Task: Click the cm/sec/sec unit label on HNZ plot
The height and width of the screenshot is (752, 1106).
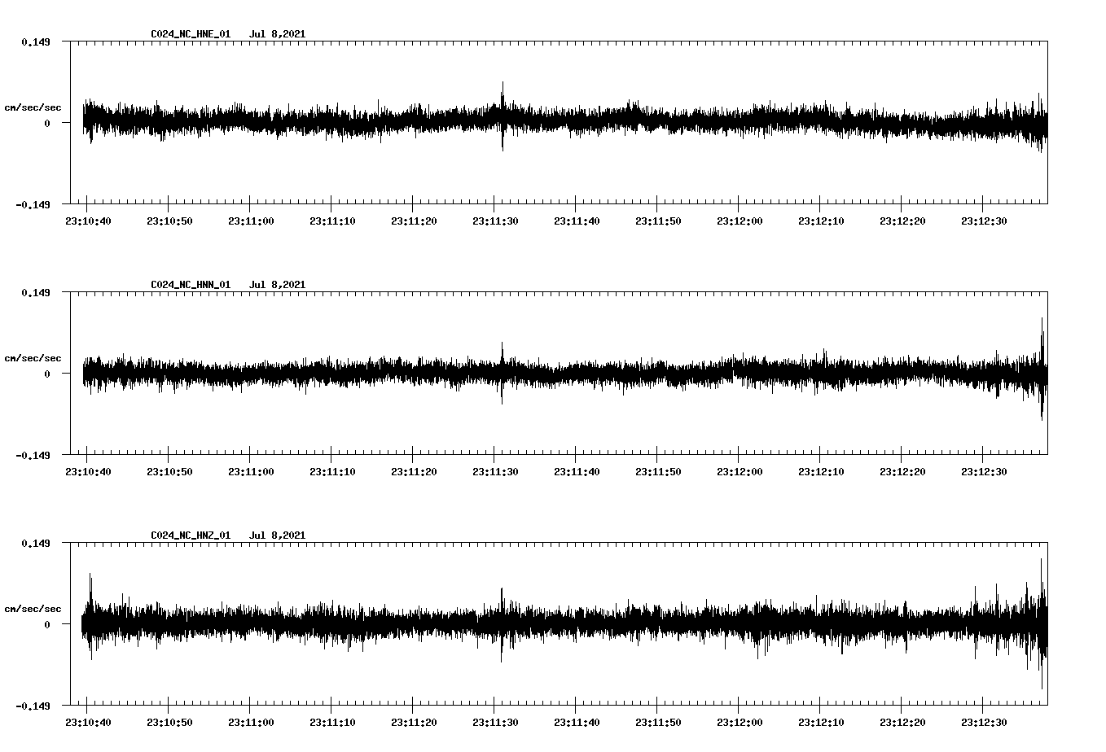Action: [33, 609]
